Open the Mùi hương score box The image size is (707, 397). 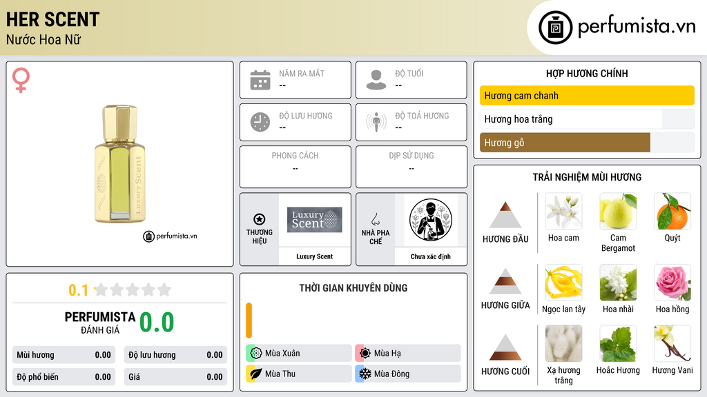pos(64,355)
